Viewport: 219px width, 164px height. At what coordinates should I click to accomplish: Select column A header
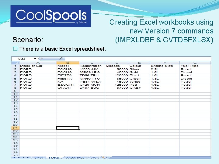(x=38, y=63)
